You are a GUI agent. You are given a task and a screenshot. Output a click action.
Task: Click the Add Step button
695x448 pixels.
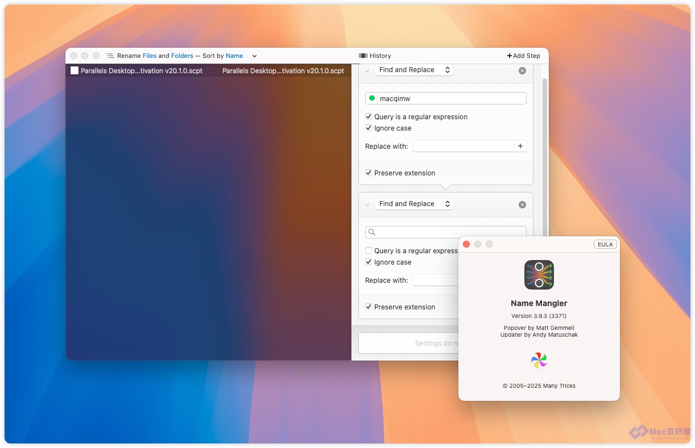(x=523, y=56)
